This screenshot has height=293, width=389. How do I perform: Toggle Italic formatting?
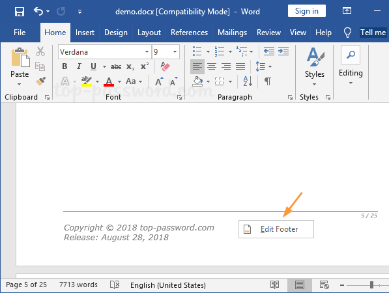[x=79, y=66]
